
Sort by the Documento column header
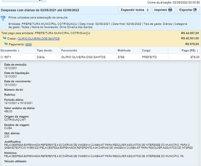point(10,50)
